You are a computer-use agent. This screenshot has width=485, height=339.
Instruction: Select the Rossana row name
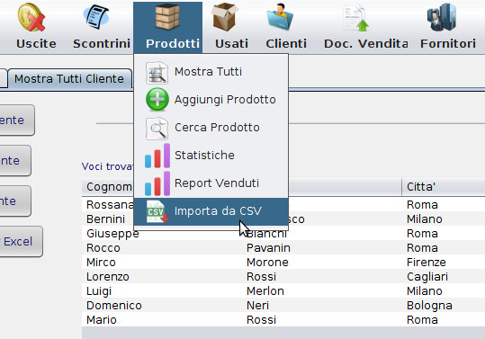[x=110, y=205]
